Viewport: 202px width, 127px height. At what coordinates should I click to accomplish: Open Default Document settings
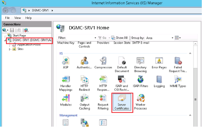pos(122,65)
